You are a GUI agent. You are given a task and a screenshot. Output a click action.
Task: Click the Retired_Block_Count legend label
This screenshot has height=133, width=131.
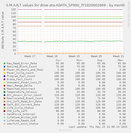click(22, 67)
